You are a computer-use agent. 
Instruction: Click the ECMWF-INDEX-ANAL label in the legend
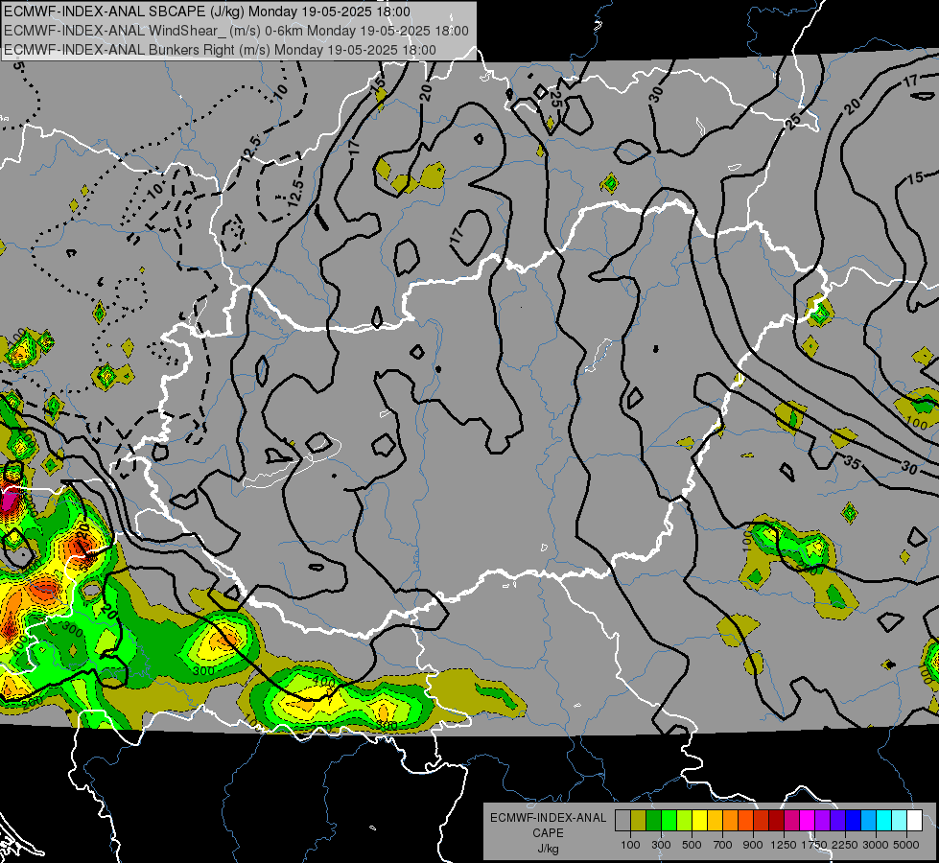pos(548,818)
